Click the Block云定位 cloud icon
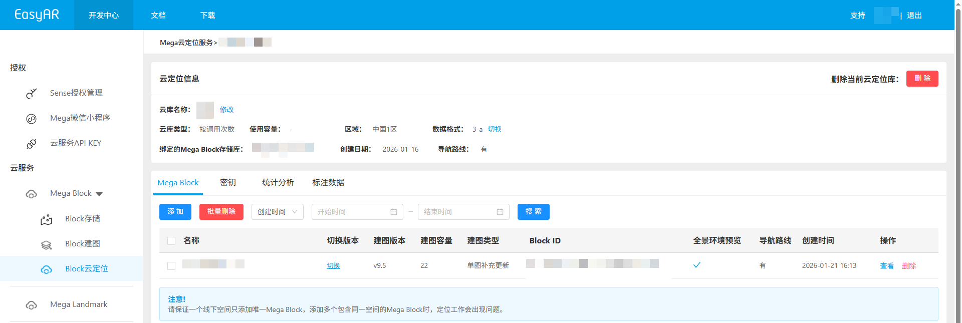The image size is (962, 323). (x=47, y=269)
